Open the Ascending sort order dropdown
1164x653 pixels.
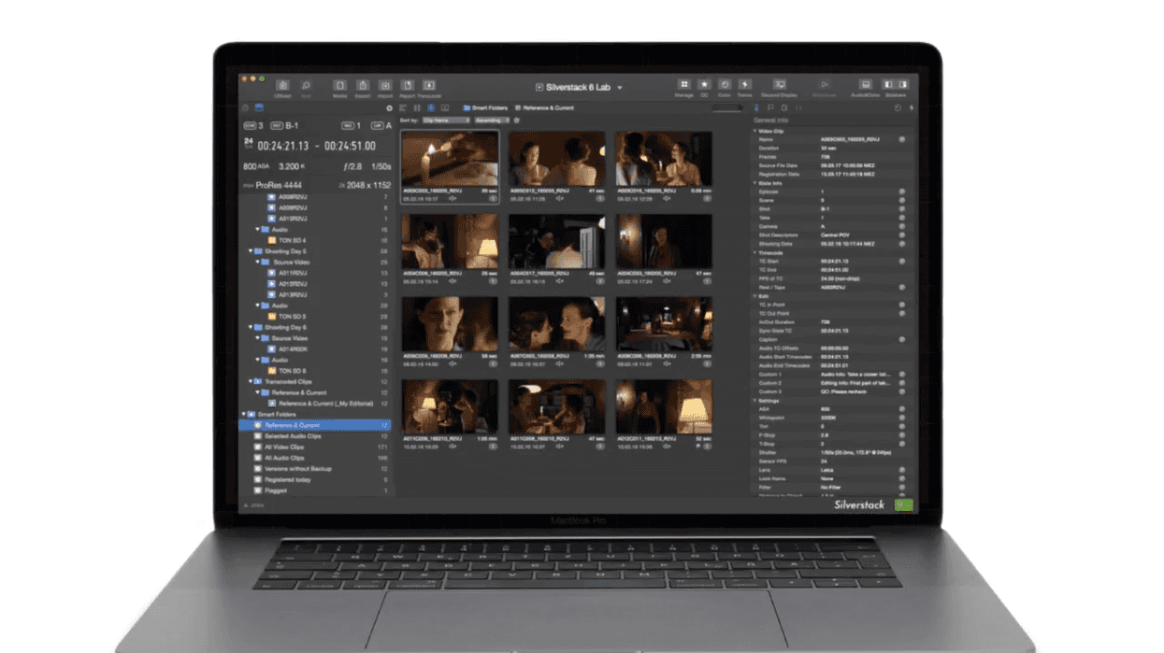tap(492, 121)
